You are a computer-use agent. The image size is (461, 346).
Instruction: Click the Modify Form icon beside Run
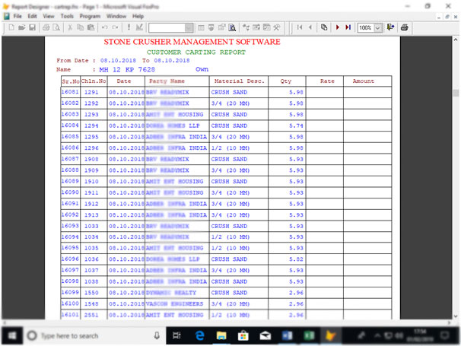coord(139,27)
